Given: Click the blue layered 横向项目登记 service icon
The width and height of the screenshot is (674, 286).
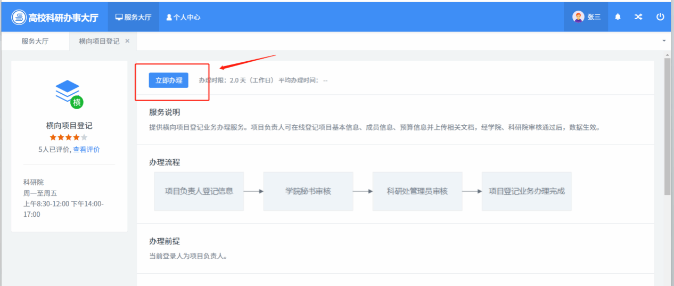Looking at the screenshot, I should (x=68, y=92).
